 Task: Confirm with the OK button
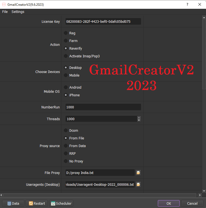[169, 203]
